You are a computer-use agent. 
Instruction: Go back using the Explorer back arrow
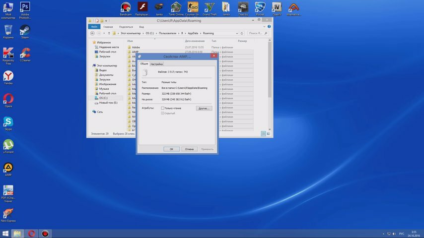pyautogui.click(x=92, y=33)
